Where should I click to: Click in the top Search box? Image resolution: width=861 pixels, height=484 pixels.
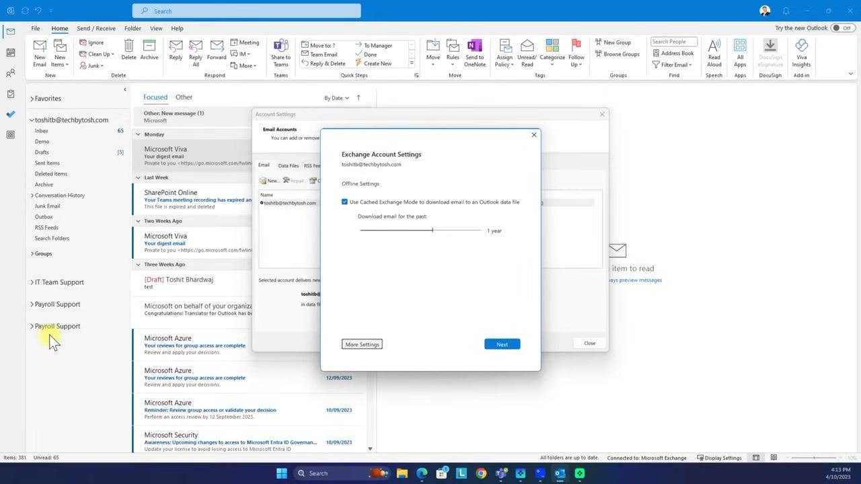pos(246,11)
